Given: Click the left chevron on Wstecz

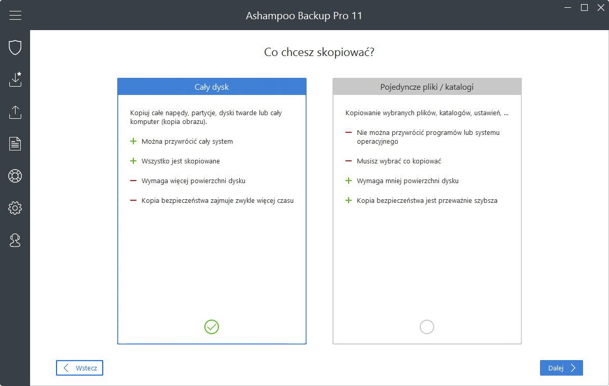Looking at the screenshot, I should [66, 368].
